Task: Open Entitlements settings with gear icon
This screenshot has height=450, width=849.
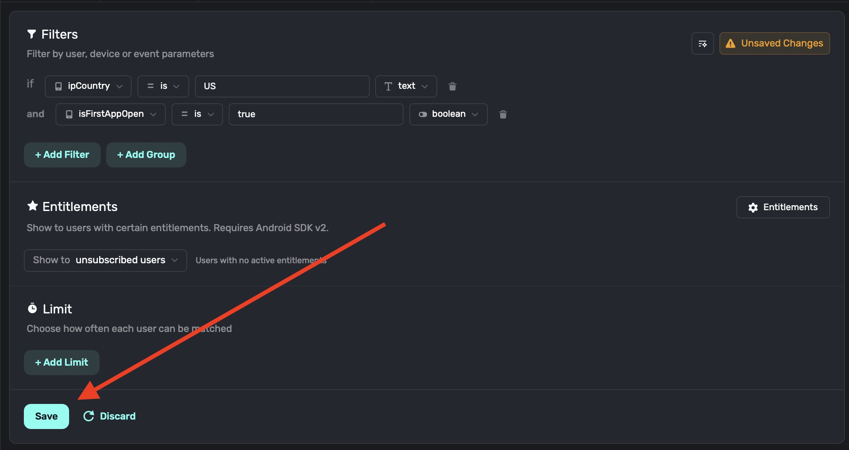Action: coord(782,207)
